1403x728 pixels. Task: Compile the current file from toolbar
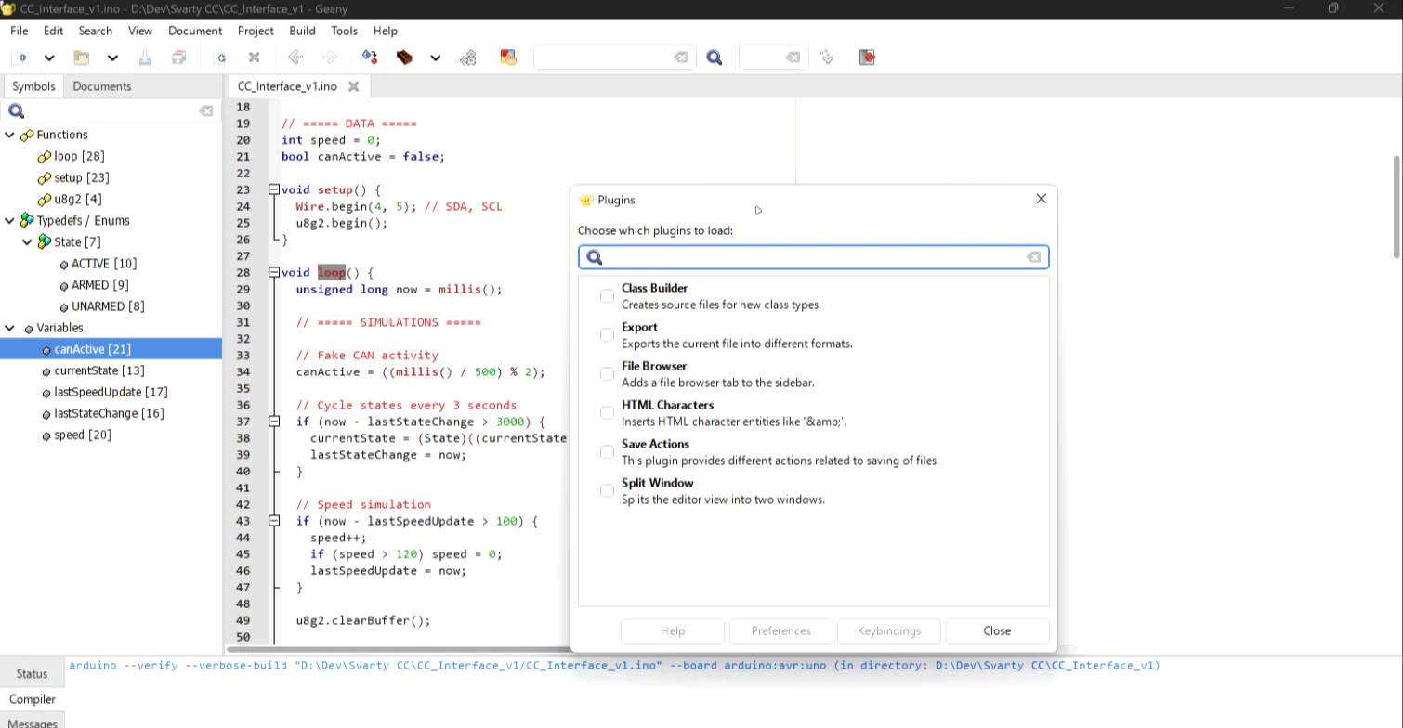[370, 58]
